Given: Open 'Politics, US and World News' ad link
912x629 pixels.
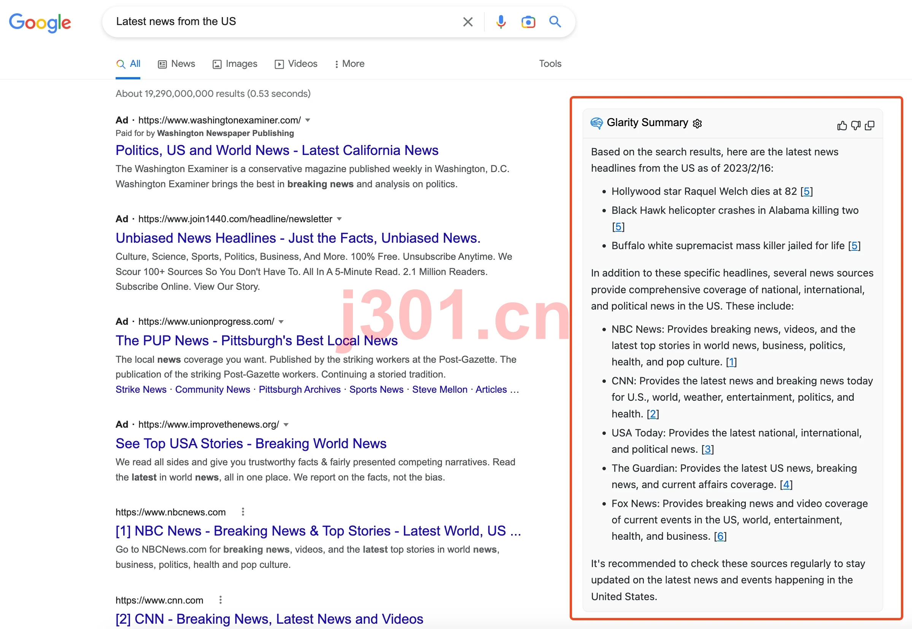Looking at the screenshot, I should (x=277, y=150).
